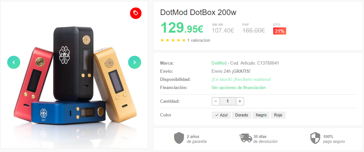
Task: Click the 21% discount badge
Action: 279,31
